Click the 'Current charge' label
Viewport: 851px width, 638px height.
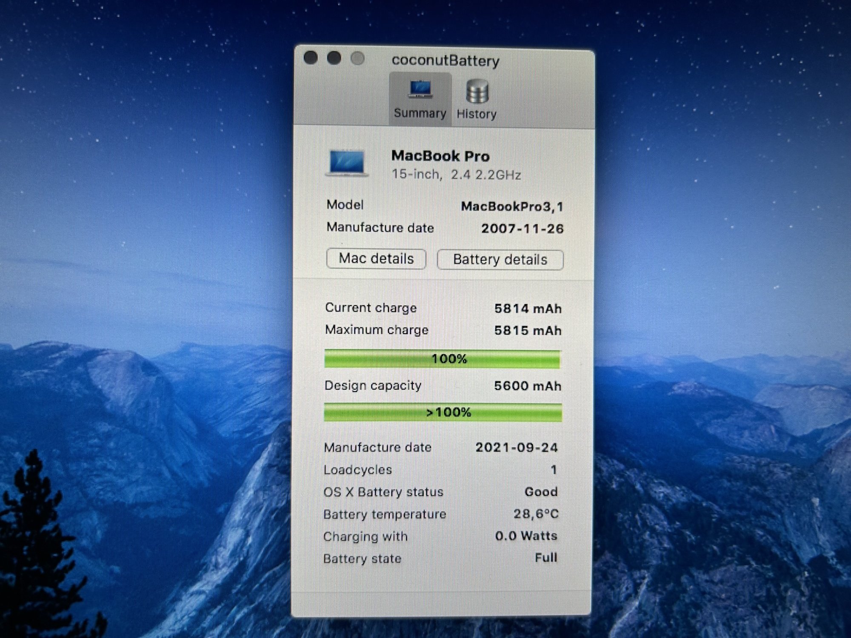(371, 308)
